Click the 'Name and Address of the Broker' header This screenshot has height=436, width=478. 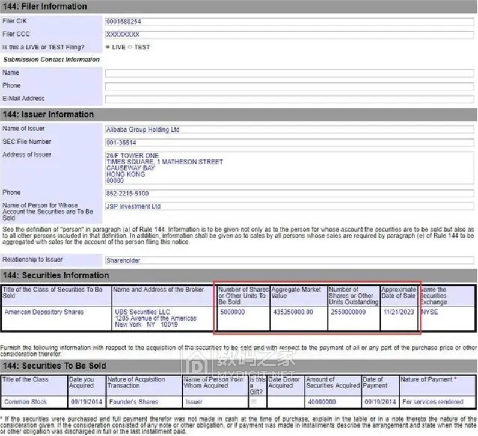pyautogui.click(x=165, y=296)
